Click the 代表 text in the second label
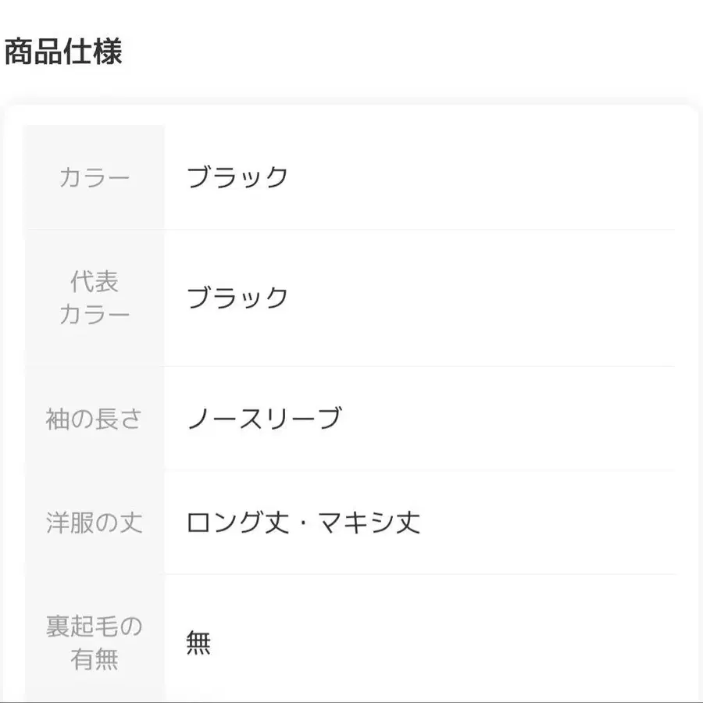This screenshot has height=703, width=703. point(94,281)
